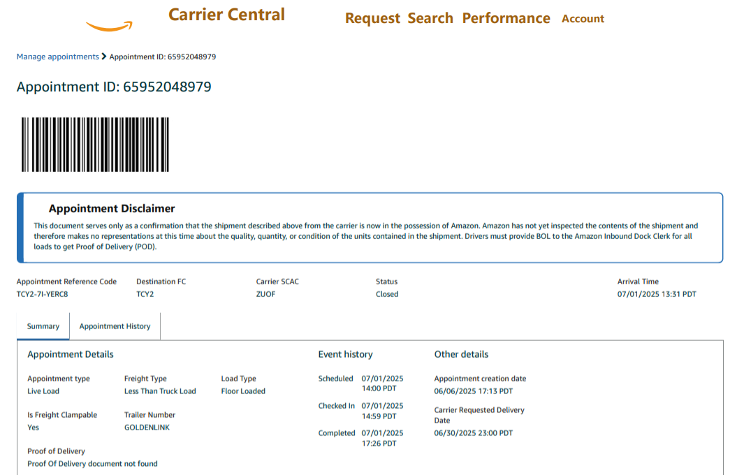Viewport: 737px width, 475px height.
Task: Click the Trailer Number label
Action: click(149, 415)
